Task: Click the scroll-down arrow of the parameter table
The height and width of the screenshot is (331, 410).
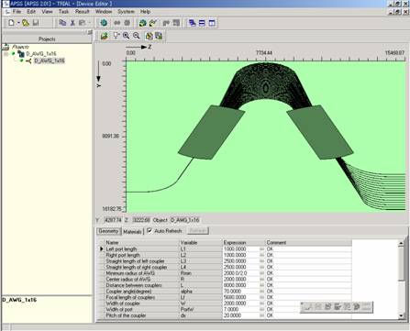Action: (x=401, y=315)
